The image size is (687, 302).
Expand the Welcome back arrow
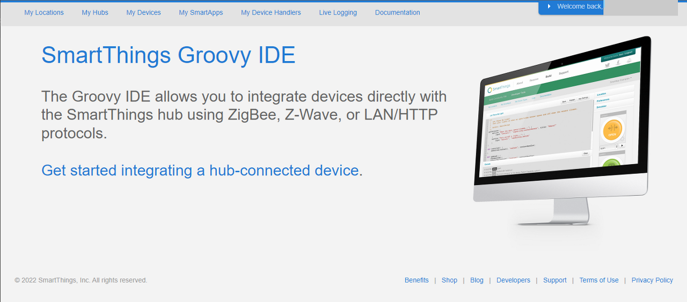pos(549,6)
